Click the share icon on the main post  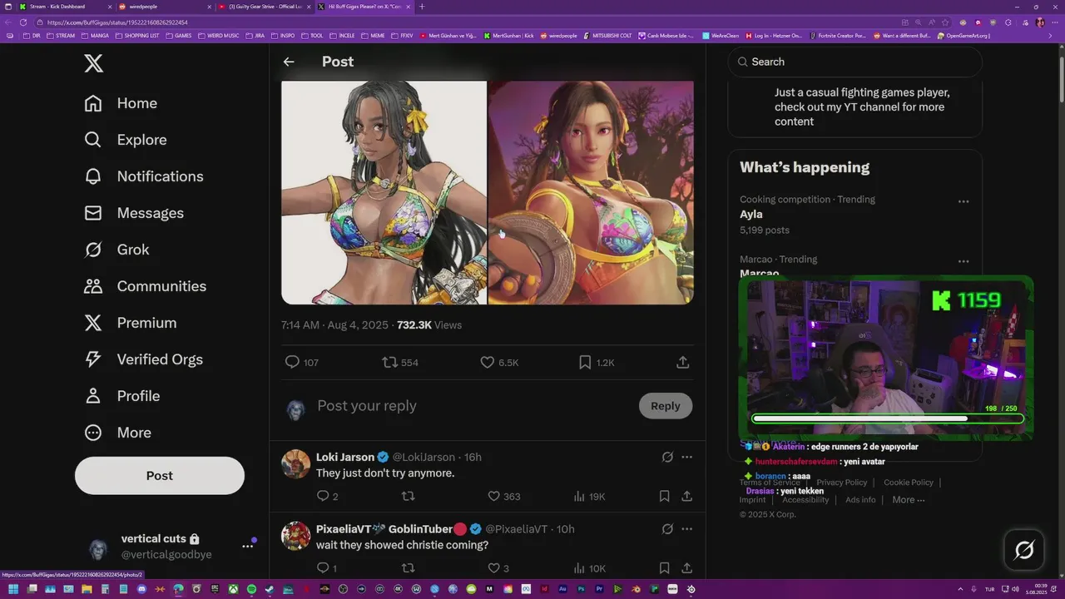tap(682, 362)
